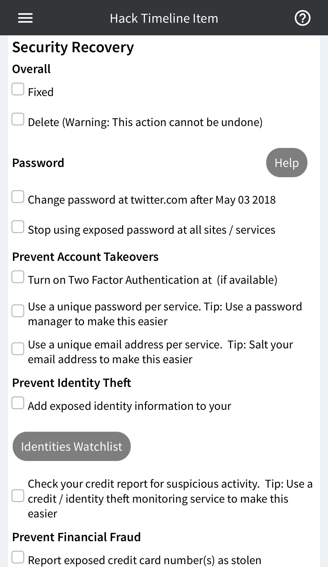Open the help question mark icon
The width and height of the screenshot is (328, 567).
(302, 18)
